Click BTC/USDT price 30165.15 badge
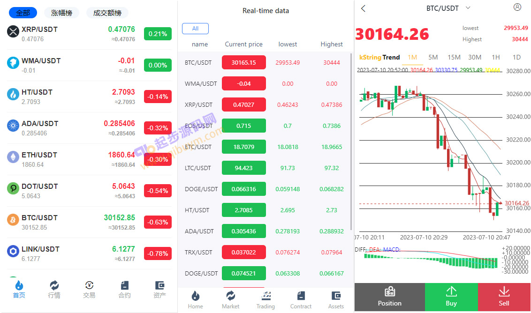The width and height of the screenshot is (531, 313). [x=244, y=63]
